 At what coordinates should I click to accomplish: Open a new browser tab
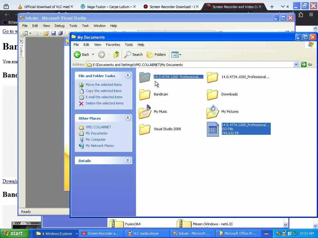(272, 7)
